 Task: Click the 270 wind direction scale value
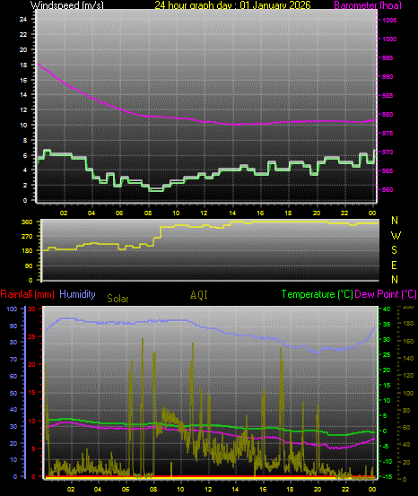[27, 236]
